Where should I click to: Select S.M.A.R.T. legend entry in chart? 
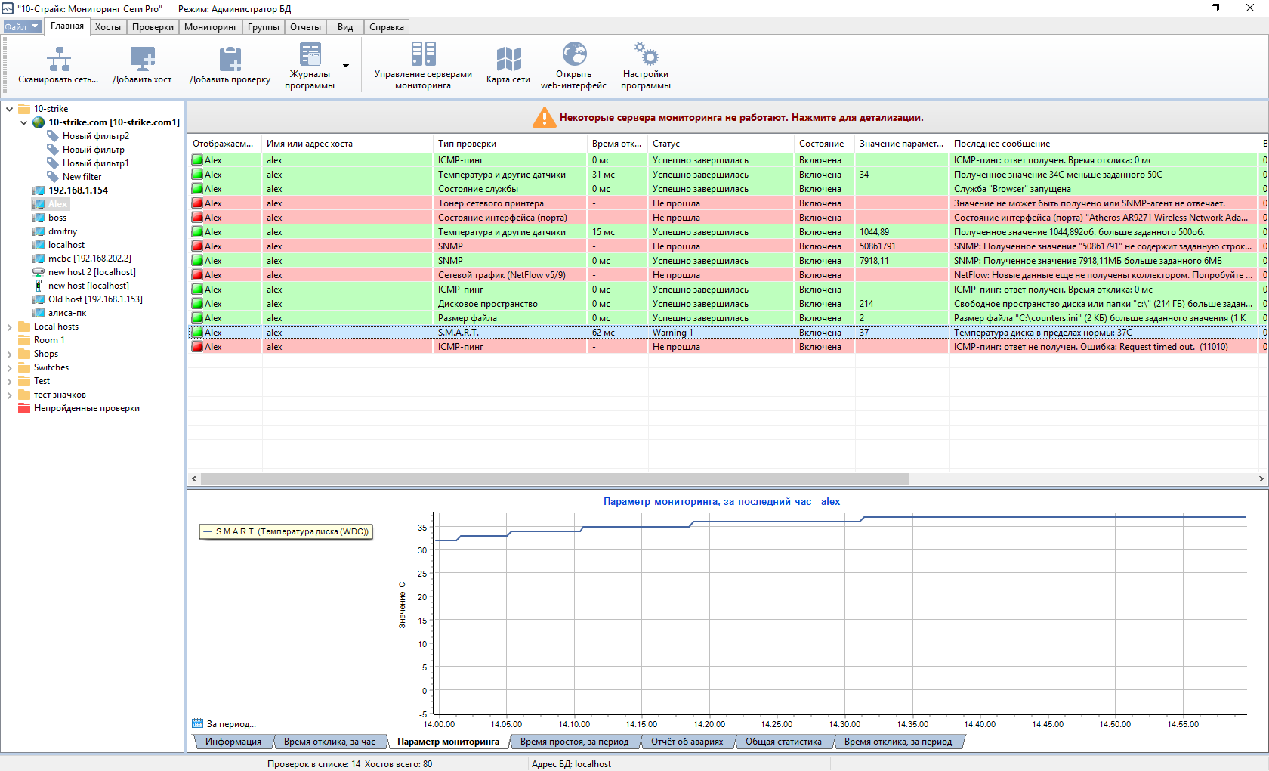(286, 531)
